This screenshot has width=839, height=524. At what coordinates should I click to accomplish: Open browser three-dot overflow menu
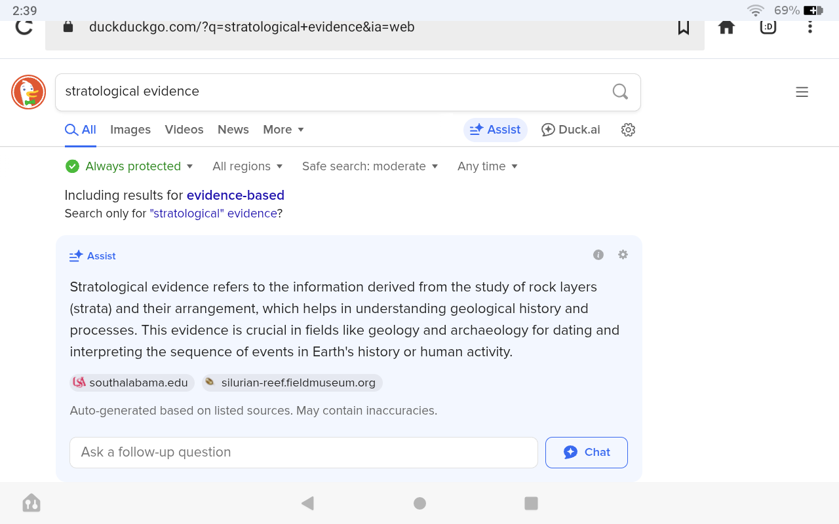click(810, 27)
